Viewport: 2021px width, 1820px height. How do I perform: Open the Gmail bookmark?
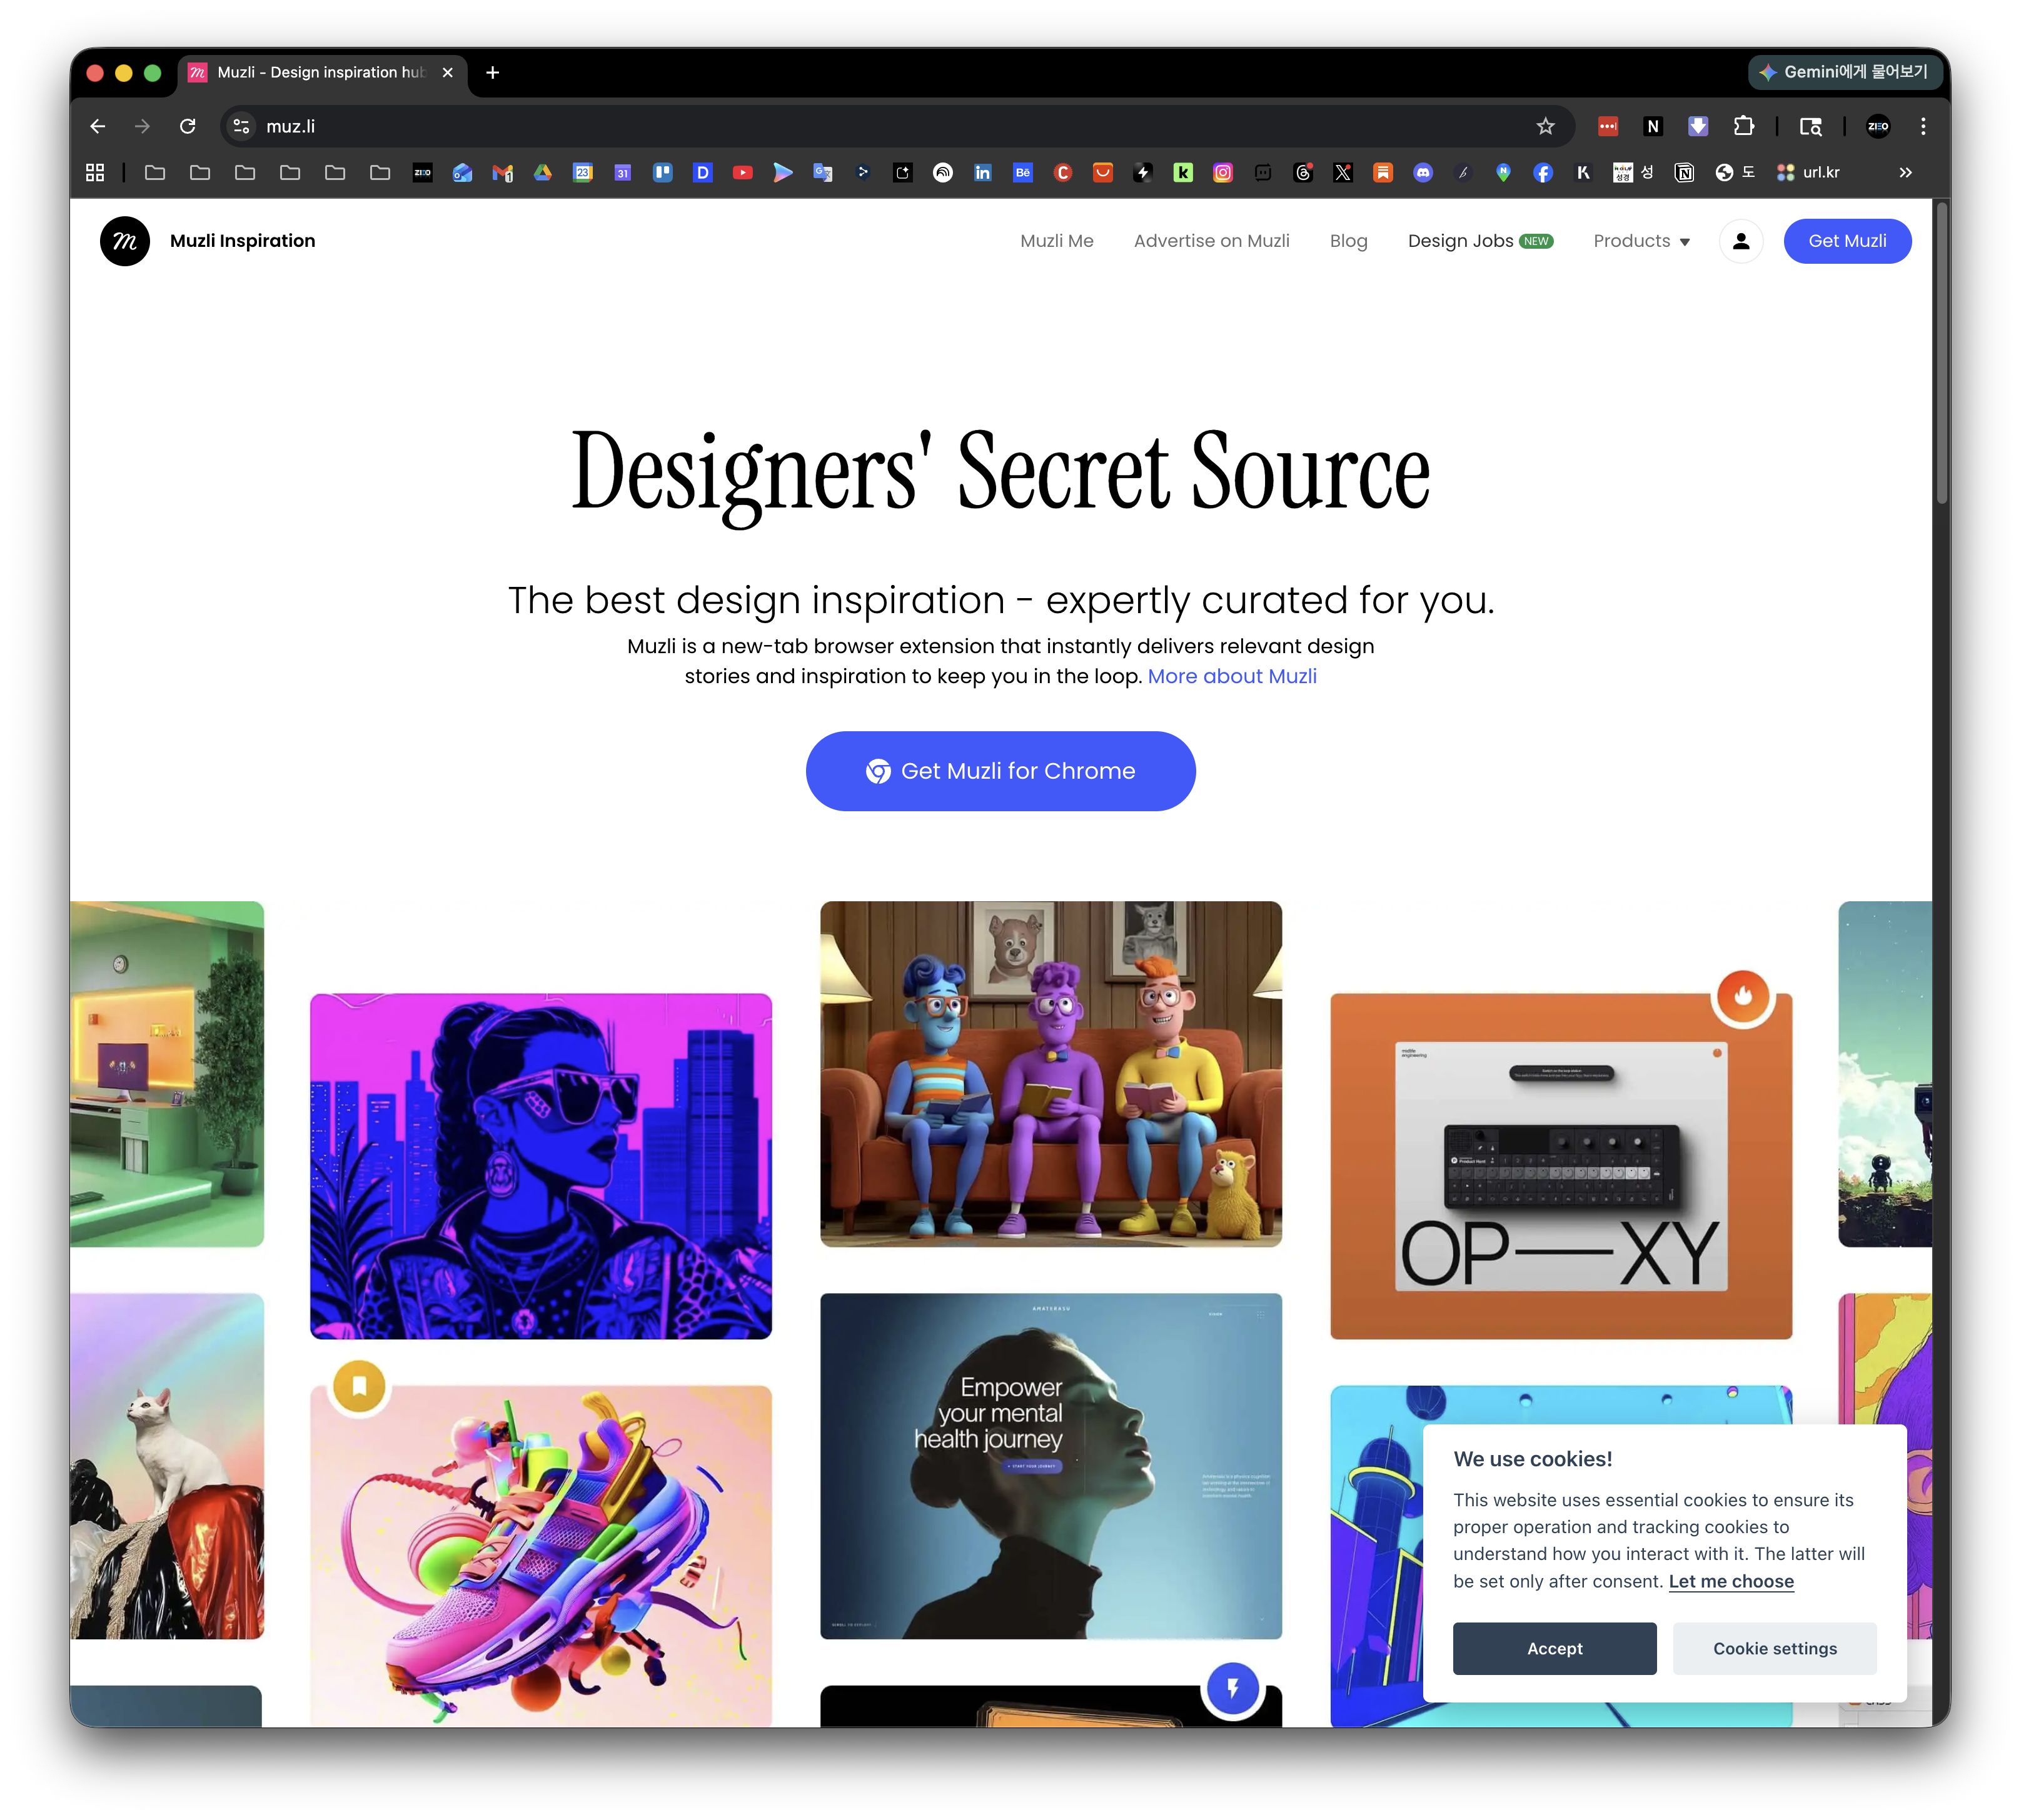coord(502,173)
